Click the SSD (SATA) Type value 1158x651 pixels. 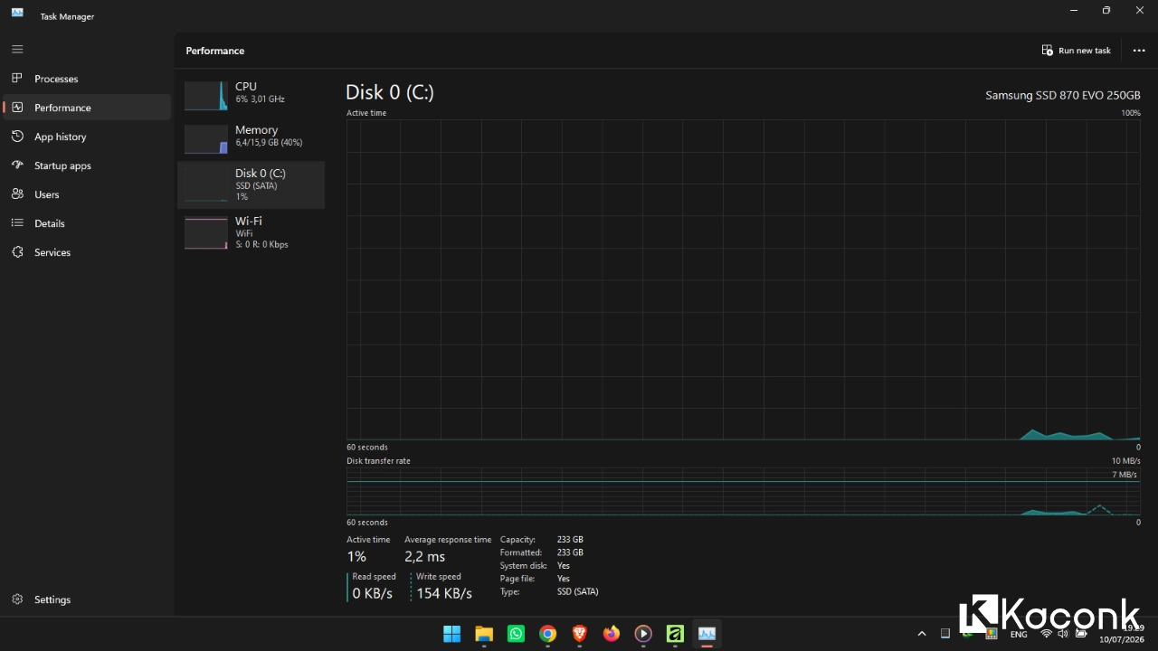click(578, 591)
